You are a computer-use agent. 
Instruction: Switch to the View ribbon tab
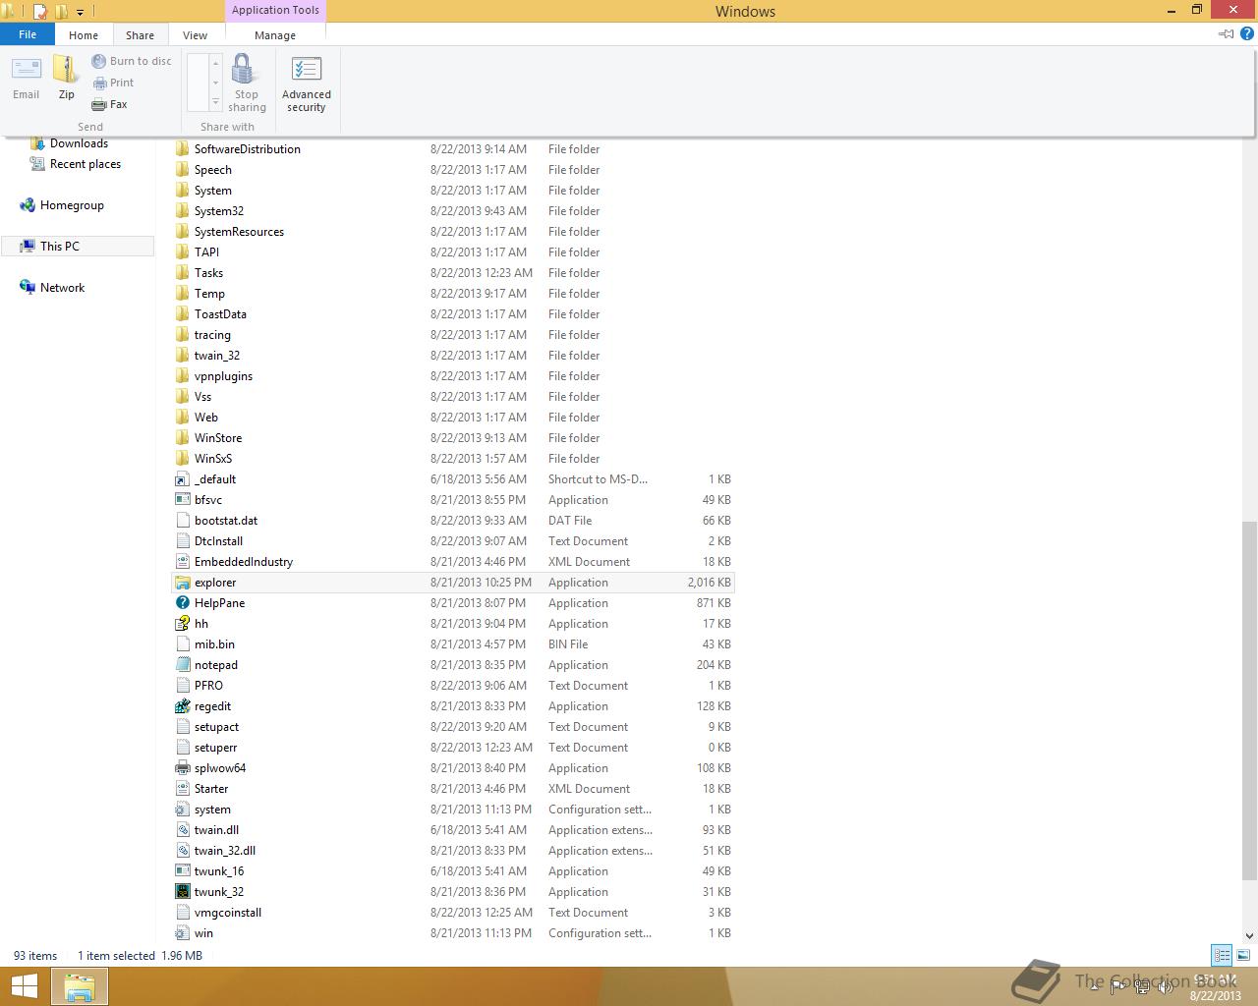click(x=195, y=35)
